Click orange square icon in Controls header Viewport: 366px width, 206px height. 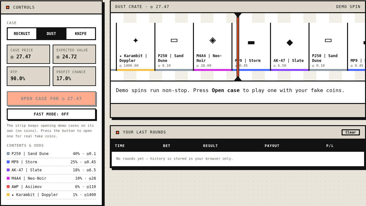[x=8, y=7]
